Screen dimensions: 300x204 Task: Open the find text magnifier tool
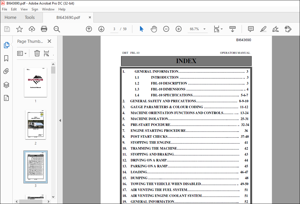pyautogui.click(x=57, y=29)
